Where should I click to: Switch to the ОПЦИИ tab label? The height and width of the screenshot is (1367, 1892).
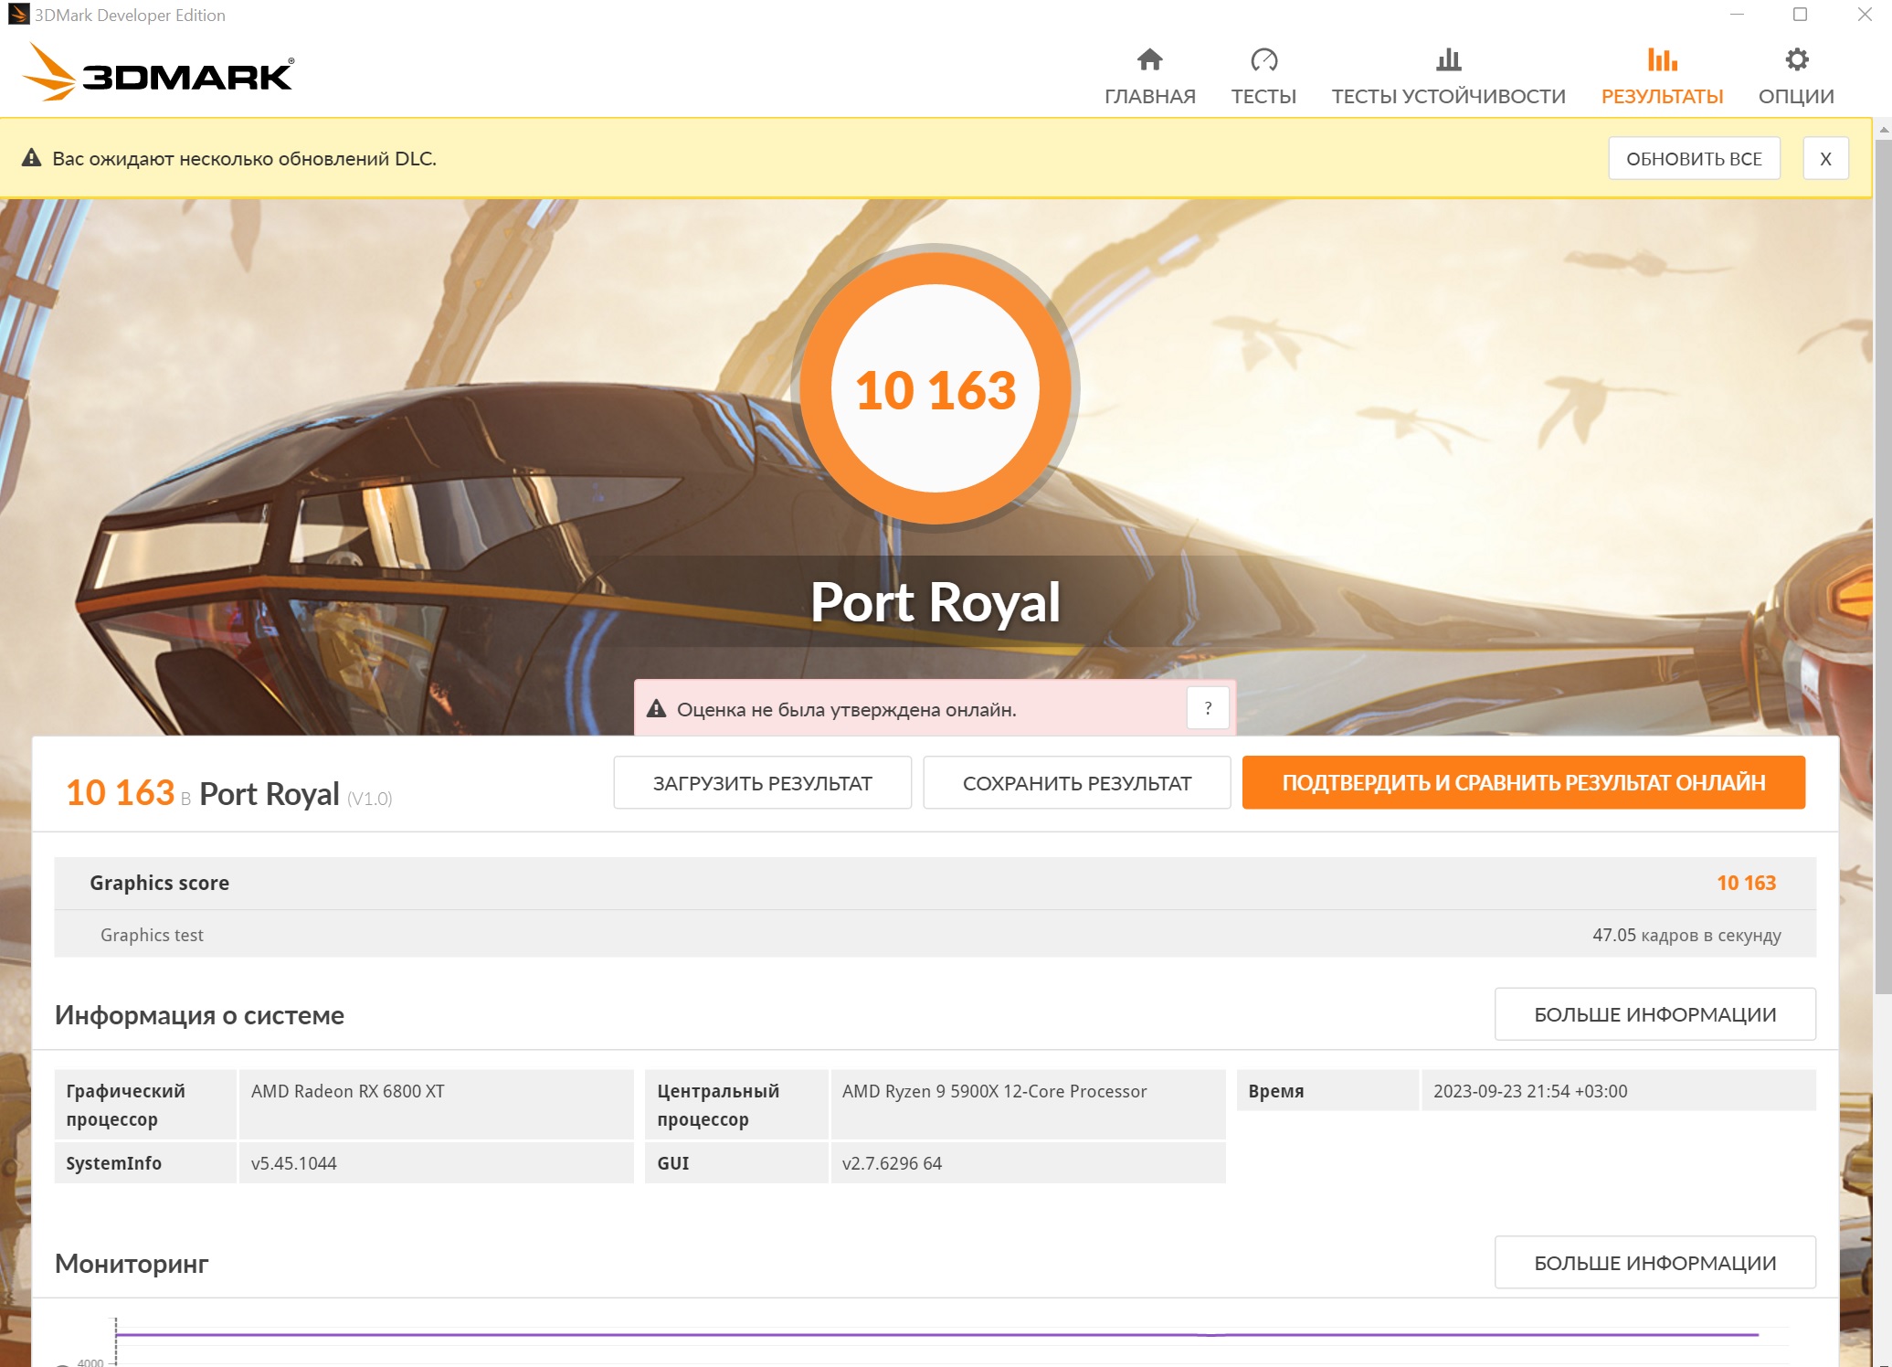1796,97
